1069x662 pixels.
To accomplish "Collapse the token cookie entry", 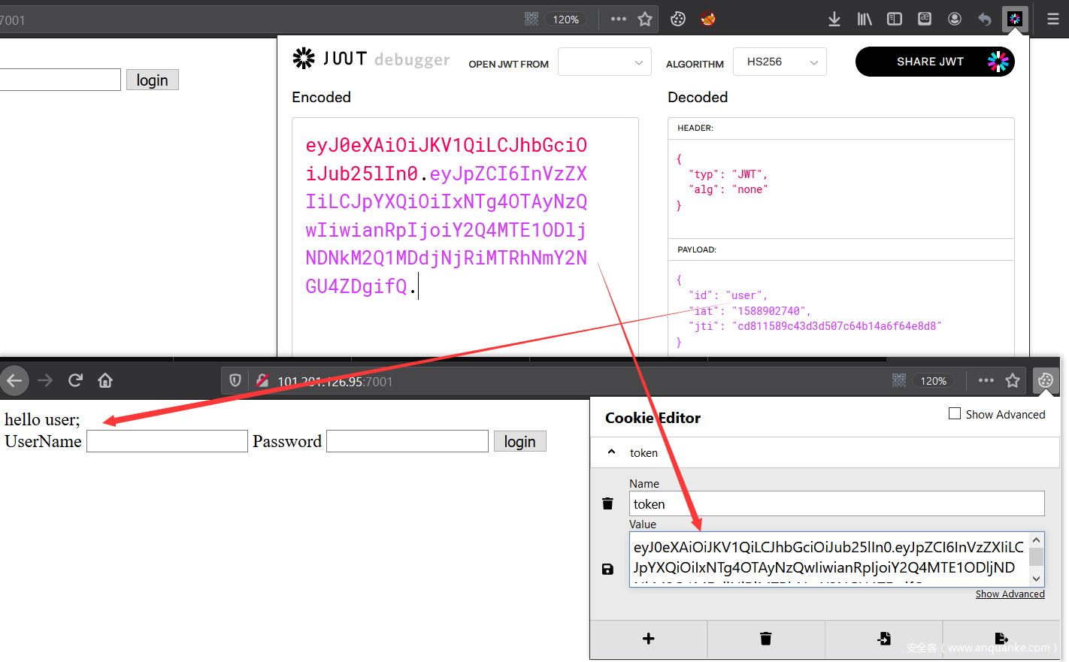I will 611,452.
